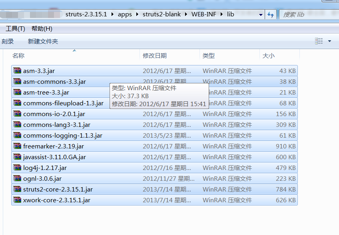Select file name asm-commons-3.3.jar

54,81
